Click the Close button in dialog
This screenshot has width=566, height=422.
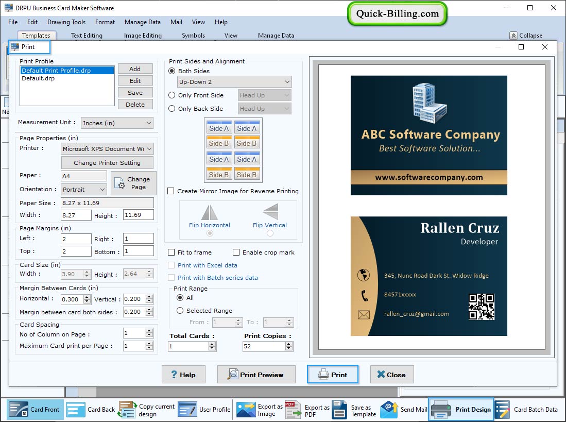click(391, 375)
